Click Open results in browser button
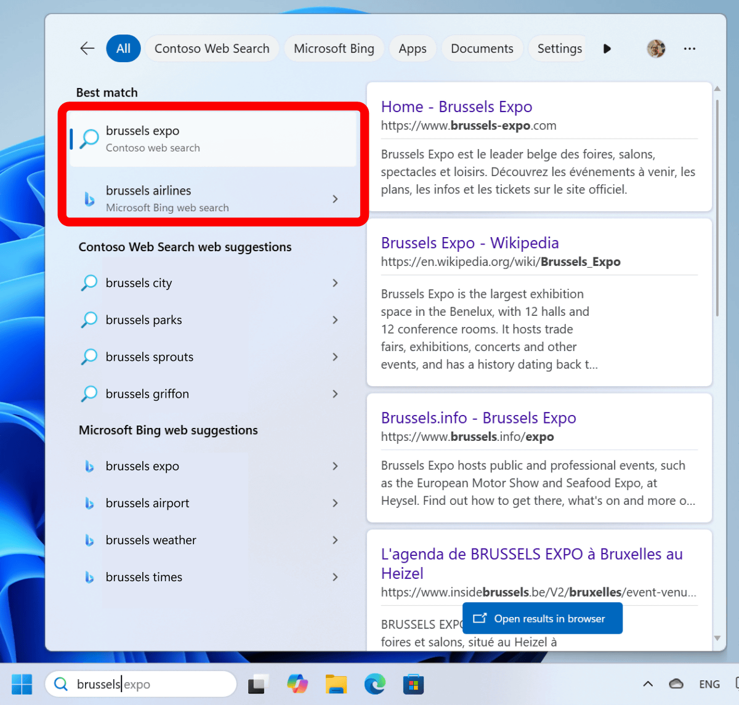 pyautogui.click(x=543, y=618)
